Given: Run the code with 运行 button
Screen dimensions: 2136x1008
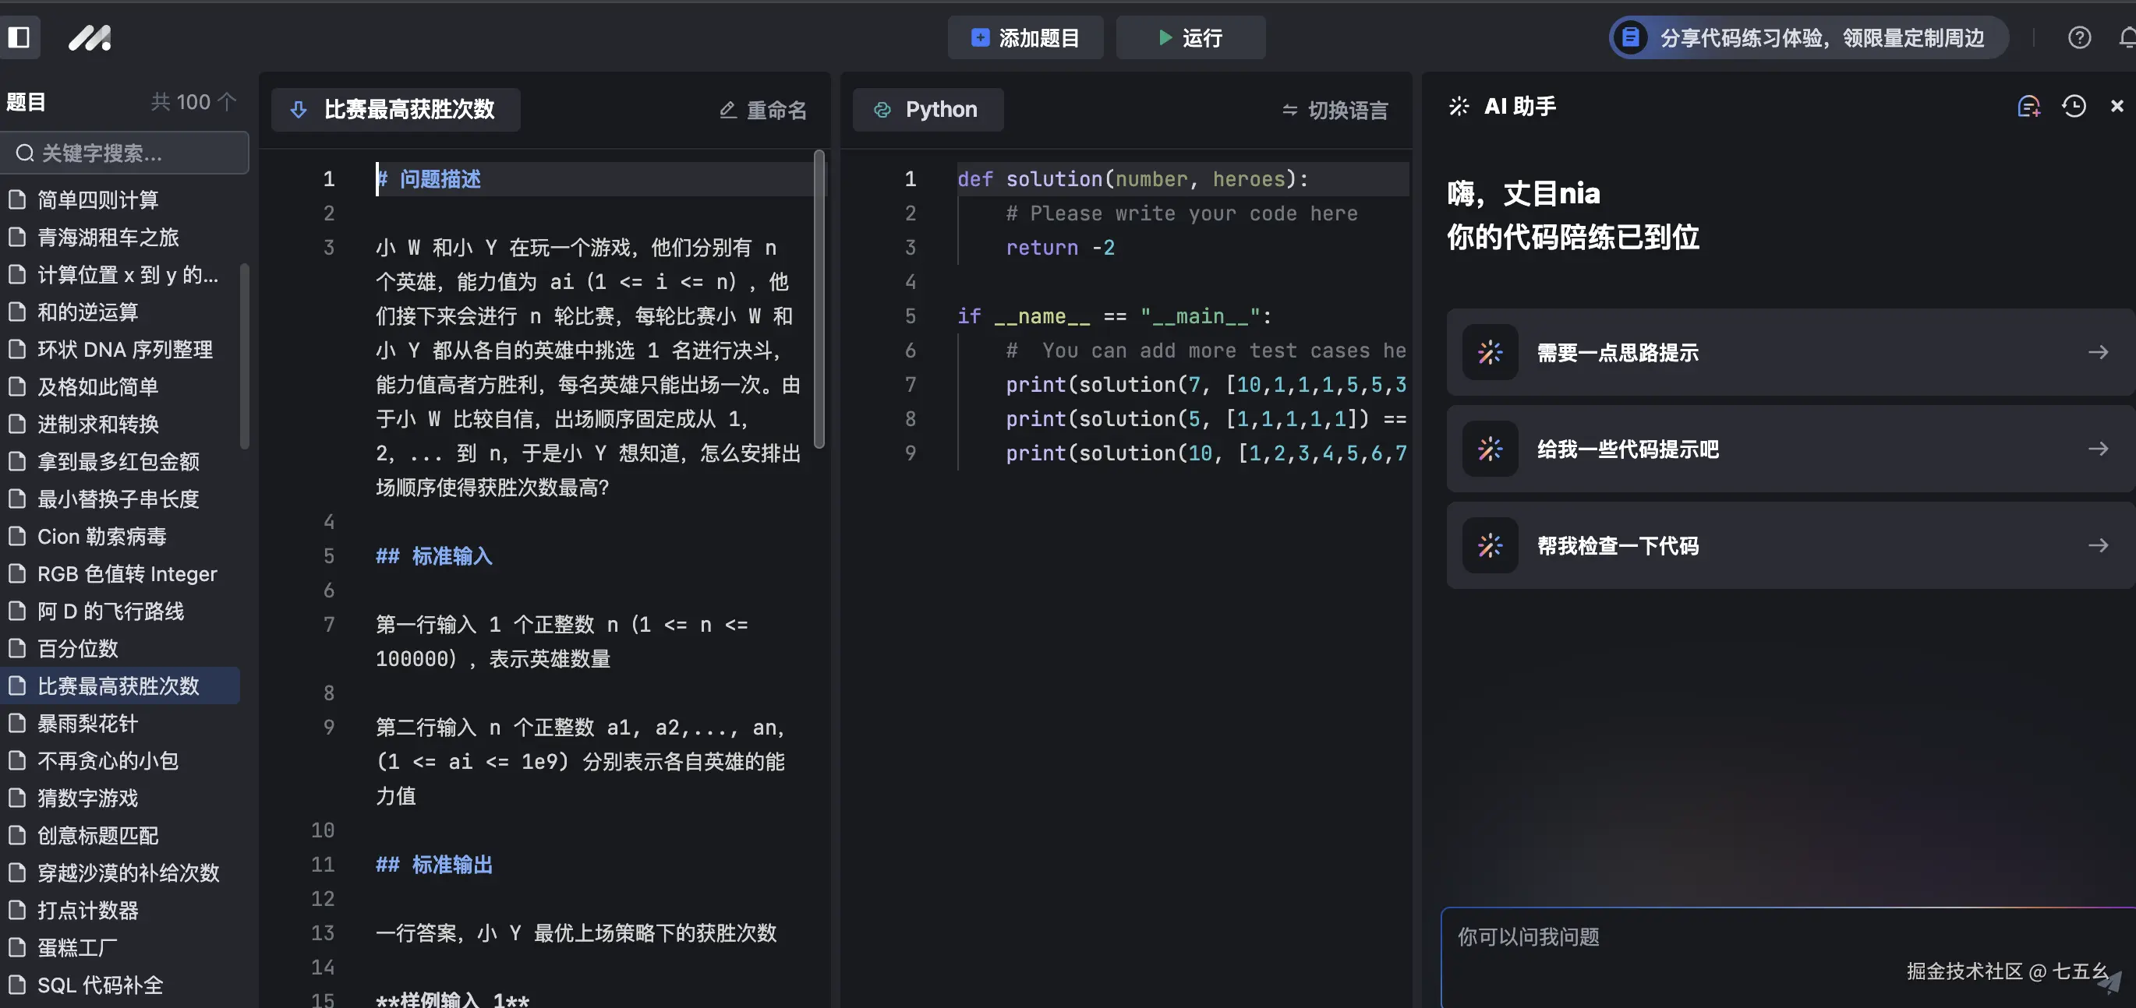Looking at the screenshot, I should 1190,37.
